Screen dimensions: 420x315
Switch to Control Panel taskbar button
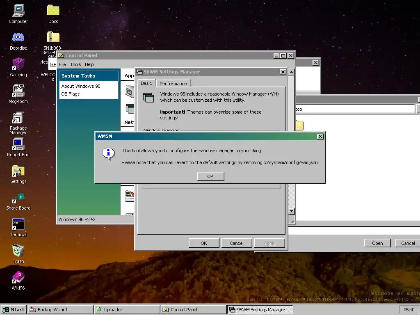point(194,310)
